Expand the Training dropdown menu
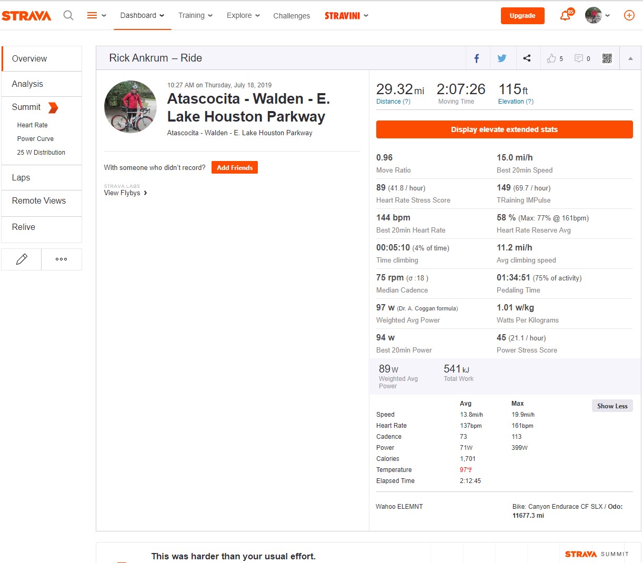 point(195,15)
